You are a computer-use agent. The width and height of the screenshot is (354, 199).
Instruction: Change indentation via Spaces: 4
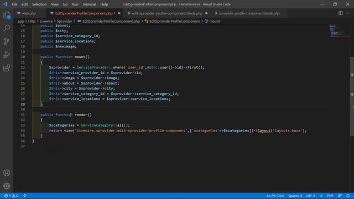point(295,196)
